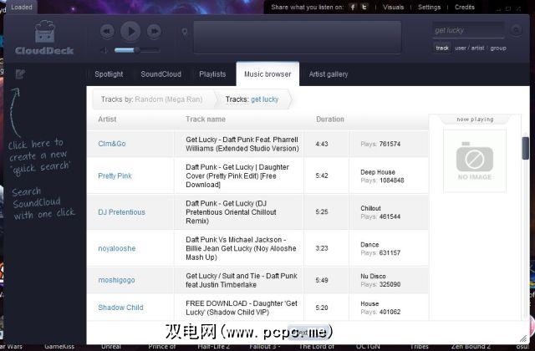Mute with the speaker icon
Viewport: 535px width, 351px height.
click(x=104, y=50)
